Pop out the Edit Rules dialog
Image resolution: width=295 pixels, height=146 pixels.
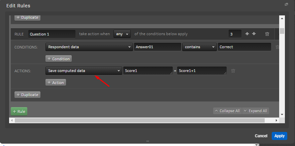[287, 4]
